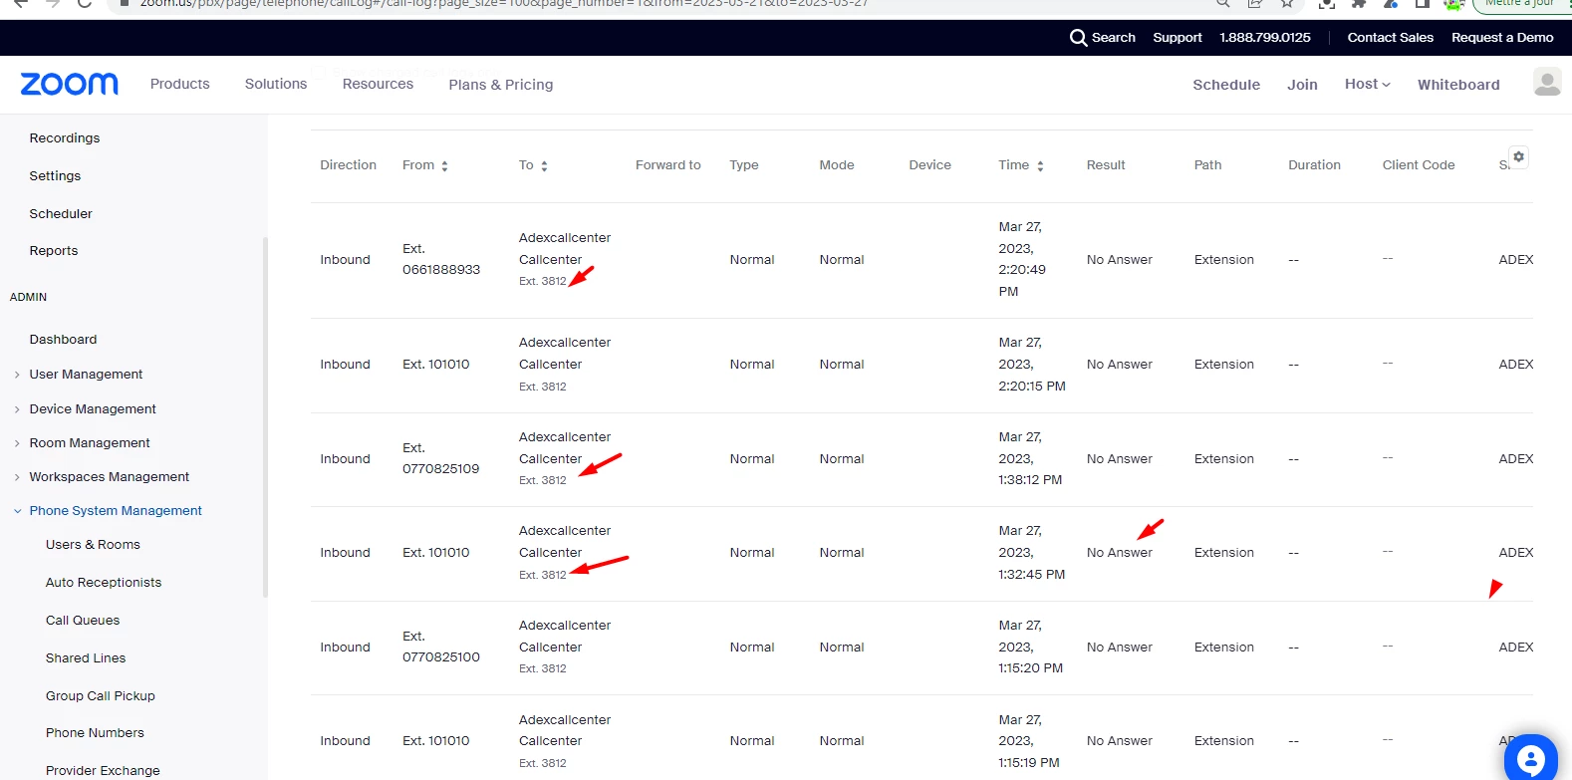Click the search magnifier icon
Screen dimensions: 1572x780
pos(1078,38)
